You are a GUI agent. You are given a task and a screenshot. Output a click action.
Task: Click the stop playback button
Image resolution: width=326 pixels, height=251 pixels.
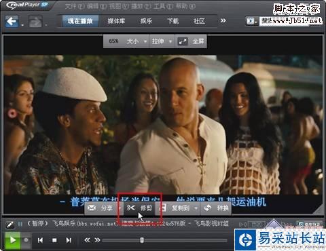(x=54, y=240)
